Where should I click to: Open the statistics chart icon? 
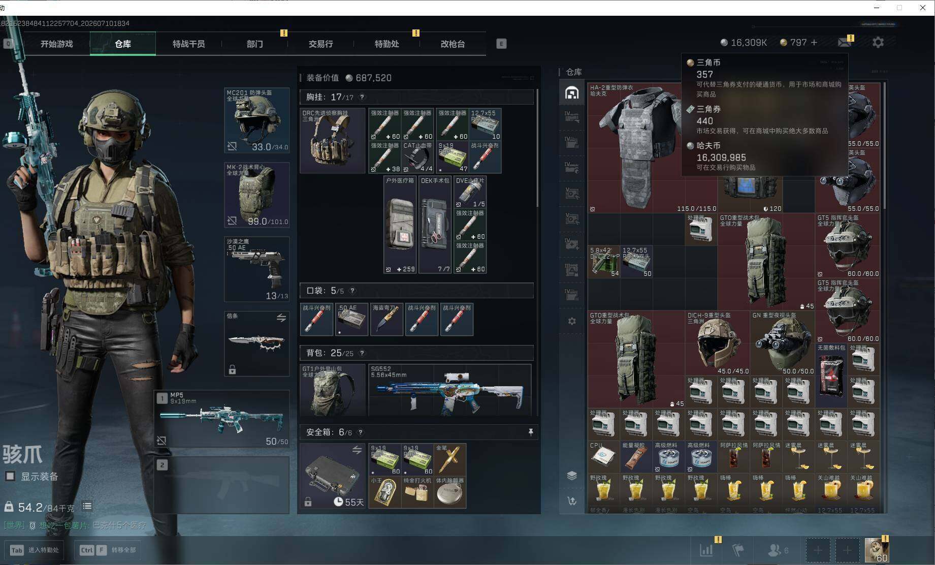coord(706,550)
